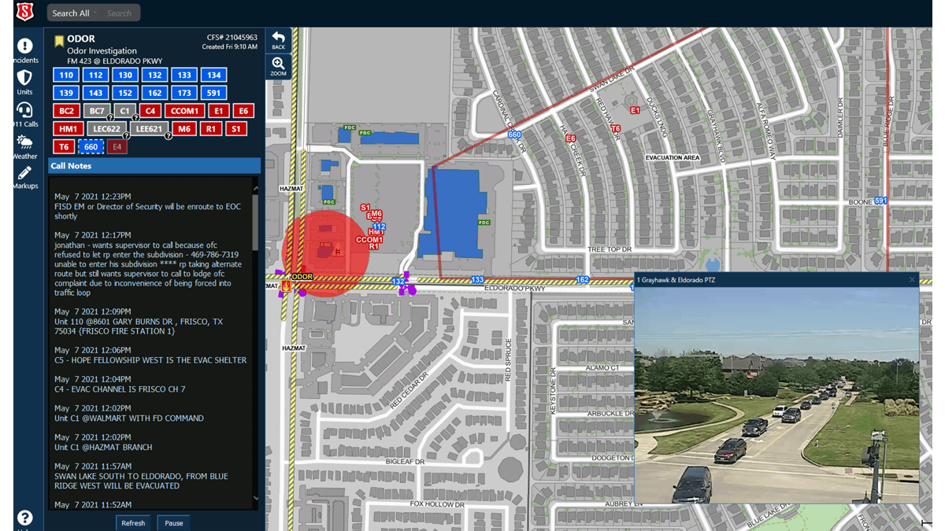Click the 133 unit marker on Eldorado Pkwy
The height and width of the screenshot is (531, 945).
(x=477, y=279)
